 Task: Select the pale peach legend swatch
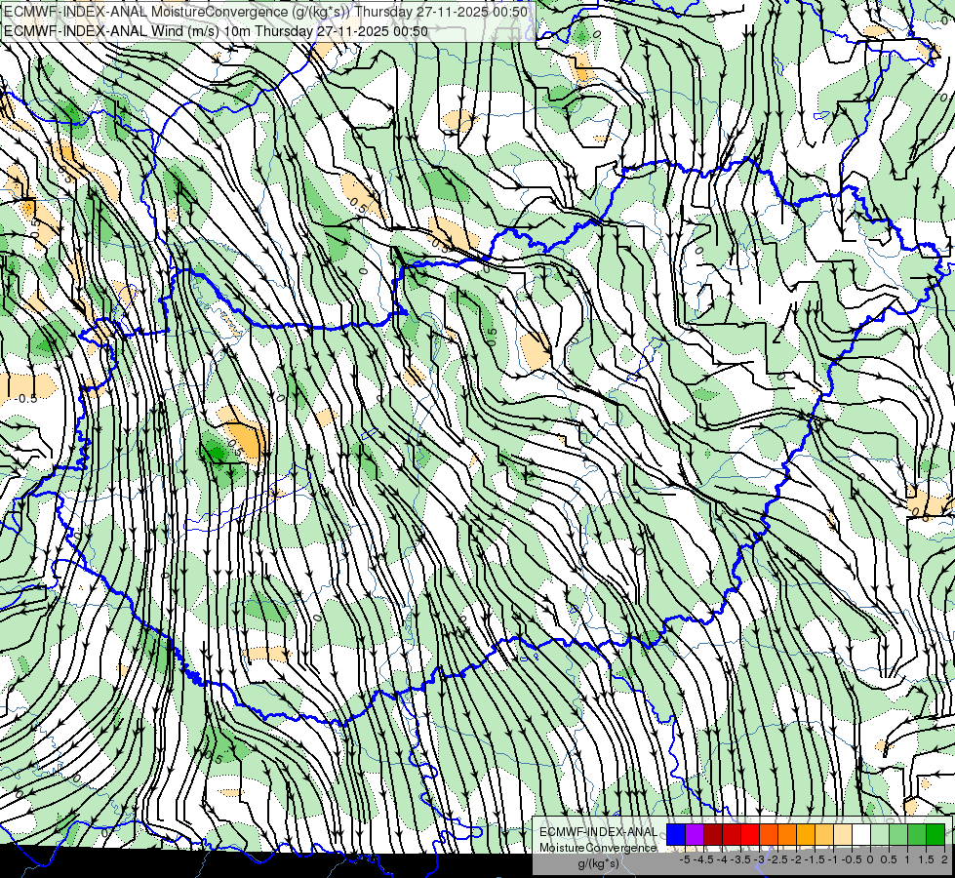pyautogui.click(x=842, y=834)
